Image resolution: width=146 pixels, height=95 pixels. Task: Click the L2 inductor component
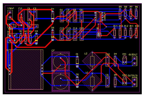coord(92,61)
